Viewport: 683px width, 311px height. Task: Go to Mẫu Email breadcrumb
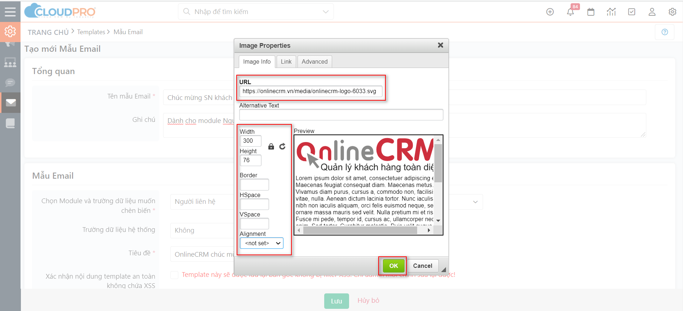pyautogui.click(x=128, y=32)
